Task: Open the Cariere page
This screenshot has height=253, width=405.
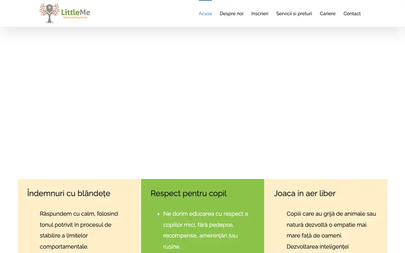Action: tap(328, 14)
